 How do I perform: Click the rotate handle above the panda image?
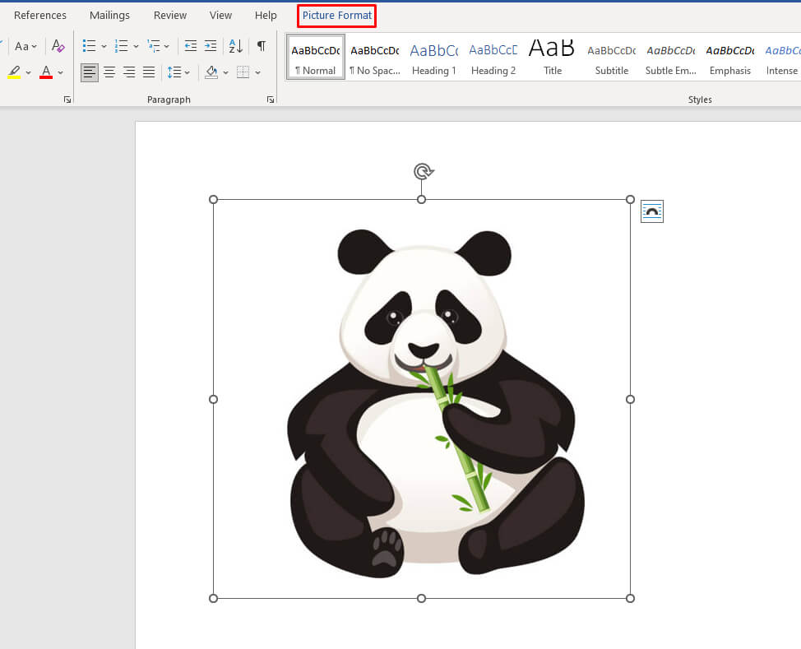422,171
